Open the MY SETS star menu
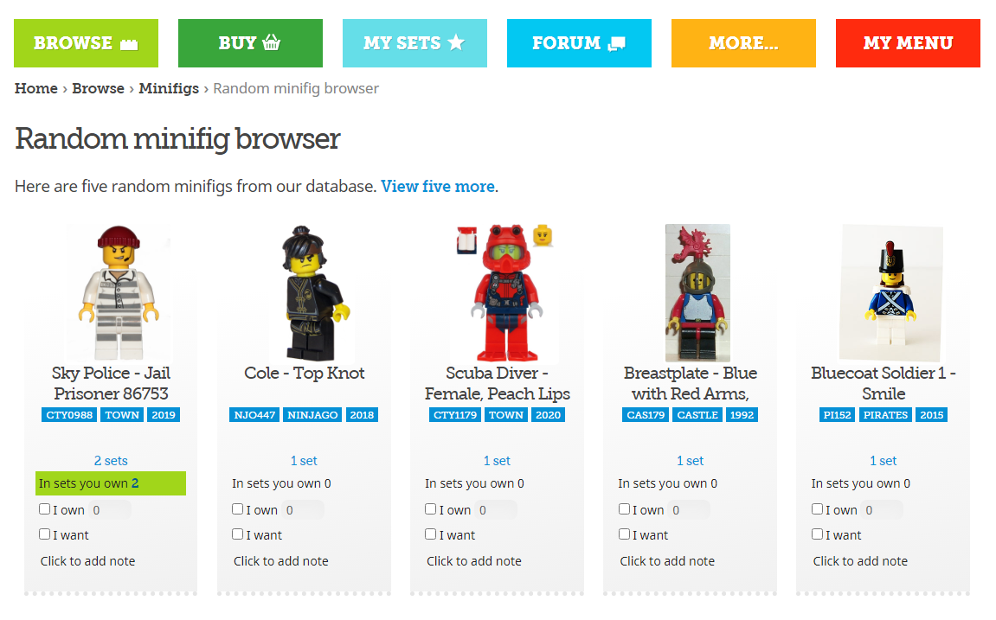Image resolution: width=996 pixels, height=620 pixels. [x=414, y=43]
